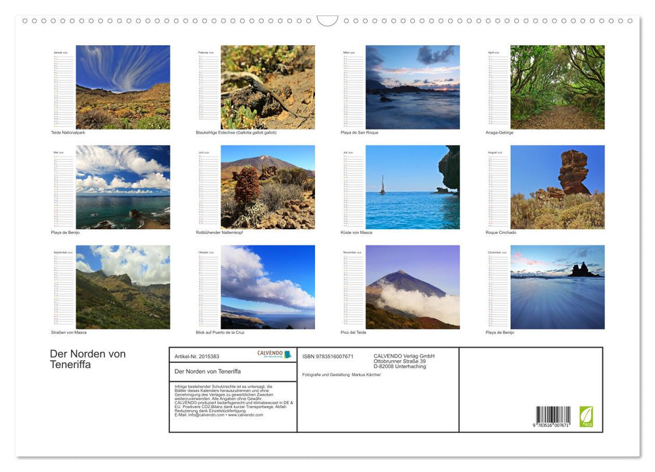
Task: Click the CALVENDO logo in the info box
Action: [274, 354]
